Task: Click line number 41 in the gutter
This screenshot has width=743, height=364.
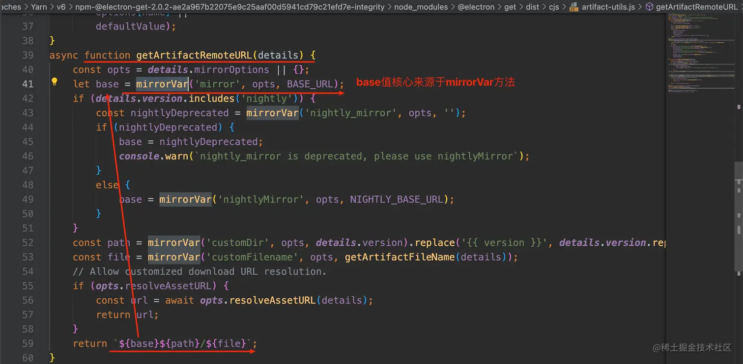Action: pyautogui.click(x=28, y=84)
